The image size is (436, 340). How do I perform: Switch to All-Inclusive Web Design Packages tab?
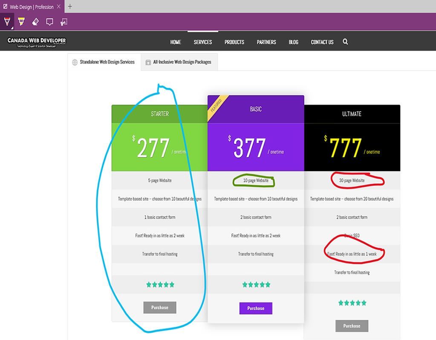(179, 62)
